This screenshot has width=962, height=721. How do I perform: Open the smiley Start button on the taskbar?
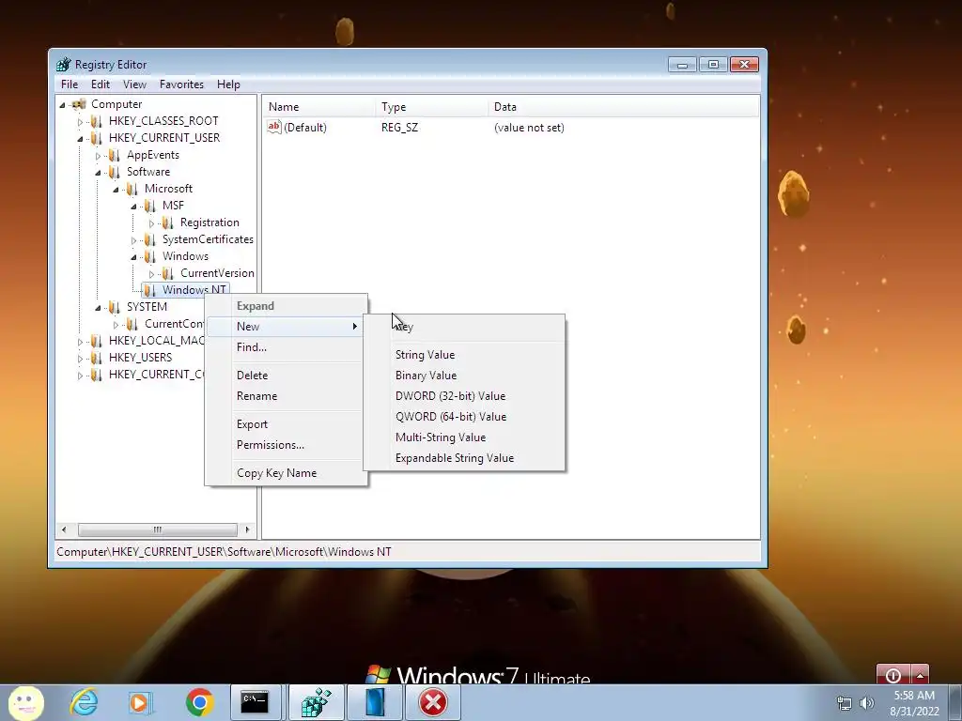25,702
